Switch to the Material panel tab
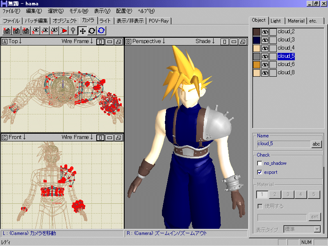 (296, 21)
